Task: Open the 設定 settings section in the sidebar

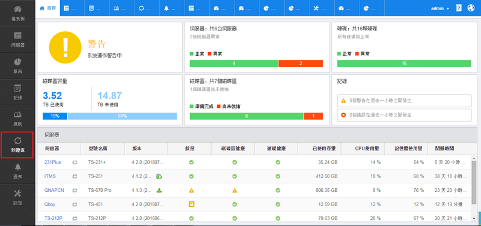Action: pos(17,197)
